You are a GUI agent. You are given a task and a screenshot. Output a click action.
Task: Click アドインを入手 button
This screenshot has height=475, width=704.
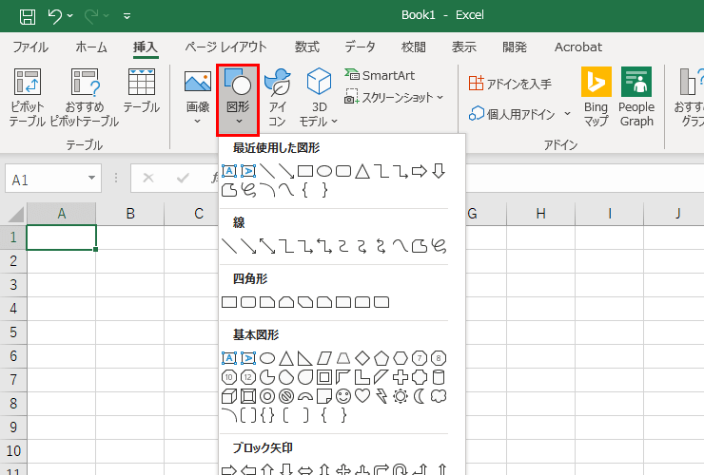(x=510, y=84)
